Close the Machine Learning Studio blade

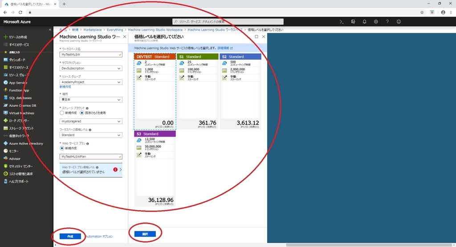tap(125, 36)
